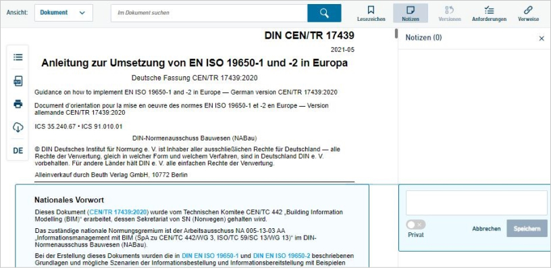Viewport: 551px width, 268px height.
Task: Expand the Ansicht Dokument dropdown
Action: [63, 13]
